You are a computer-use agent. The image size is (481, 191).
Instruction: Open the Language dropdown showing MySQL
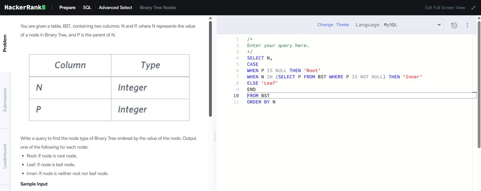pos(412,25)
